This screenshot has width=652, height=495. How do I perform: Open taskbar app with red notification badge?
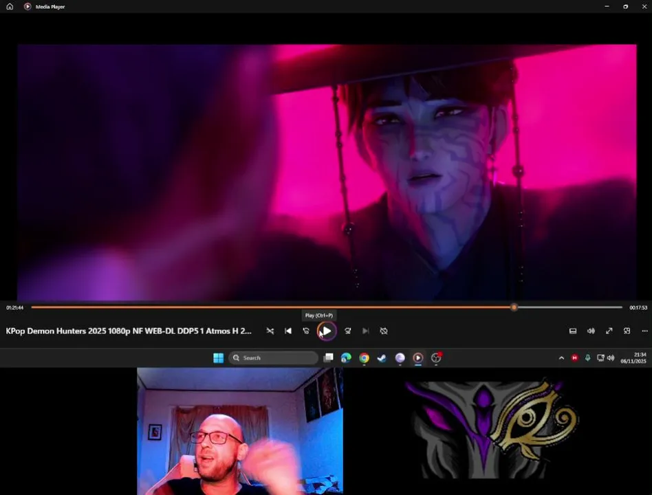pos(436,358)
